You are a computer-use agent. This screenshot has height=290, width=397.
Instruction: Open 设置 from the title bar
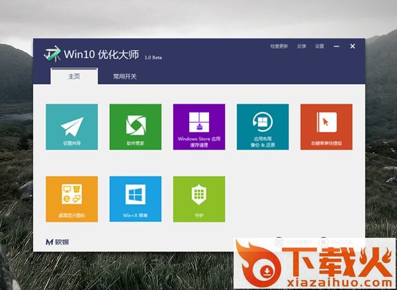[320, 46]
